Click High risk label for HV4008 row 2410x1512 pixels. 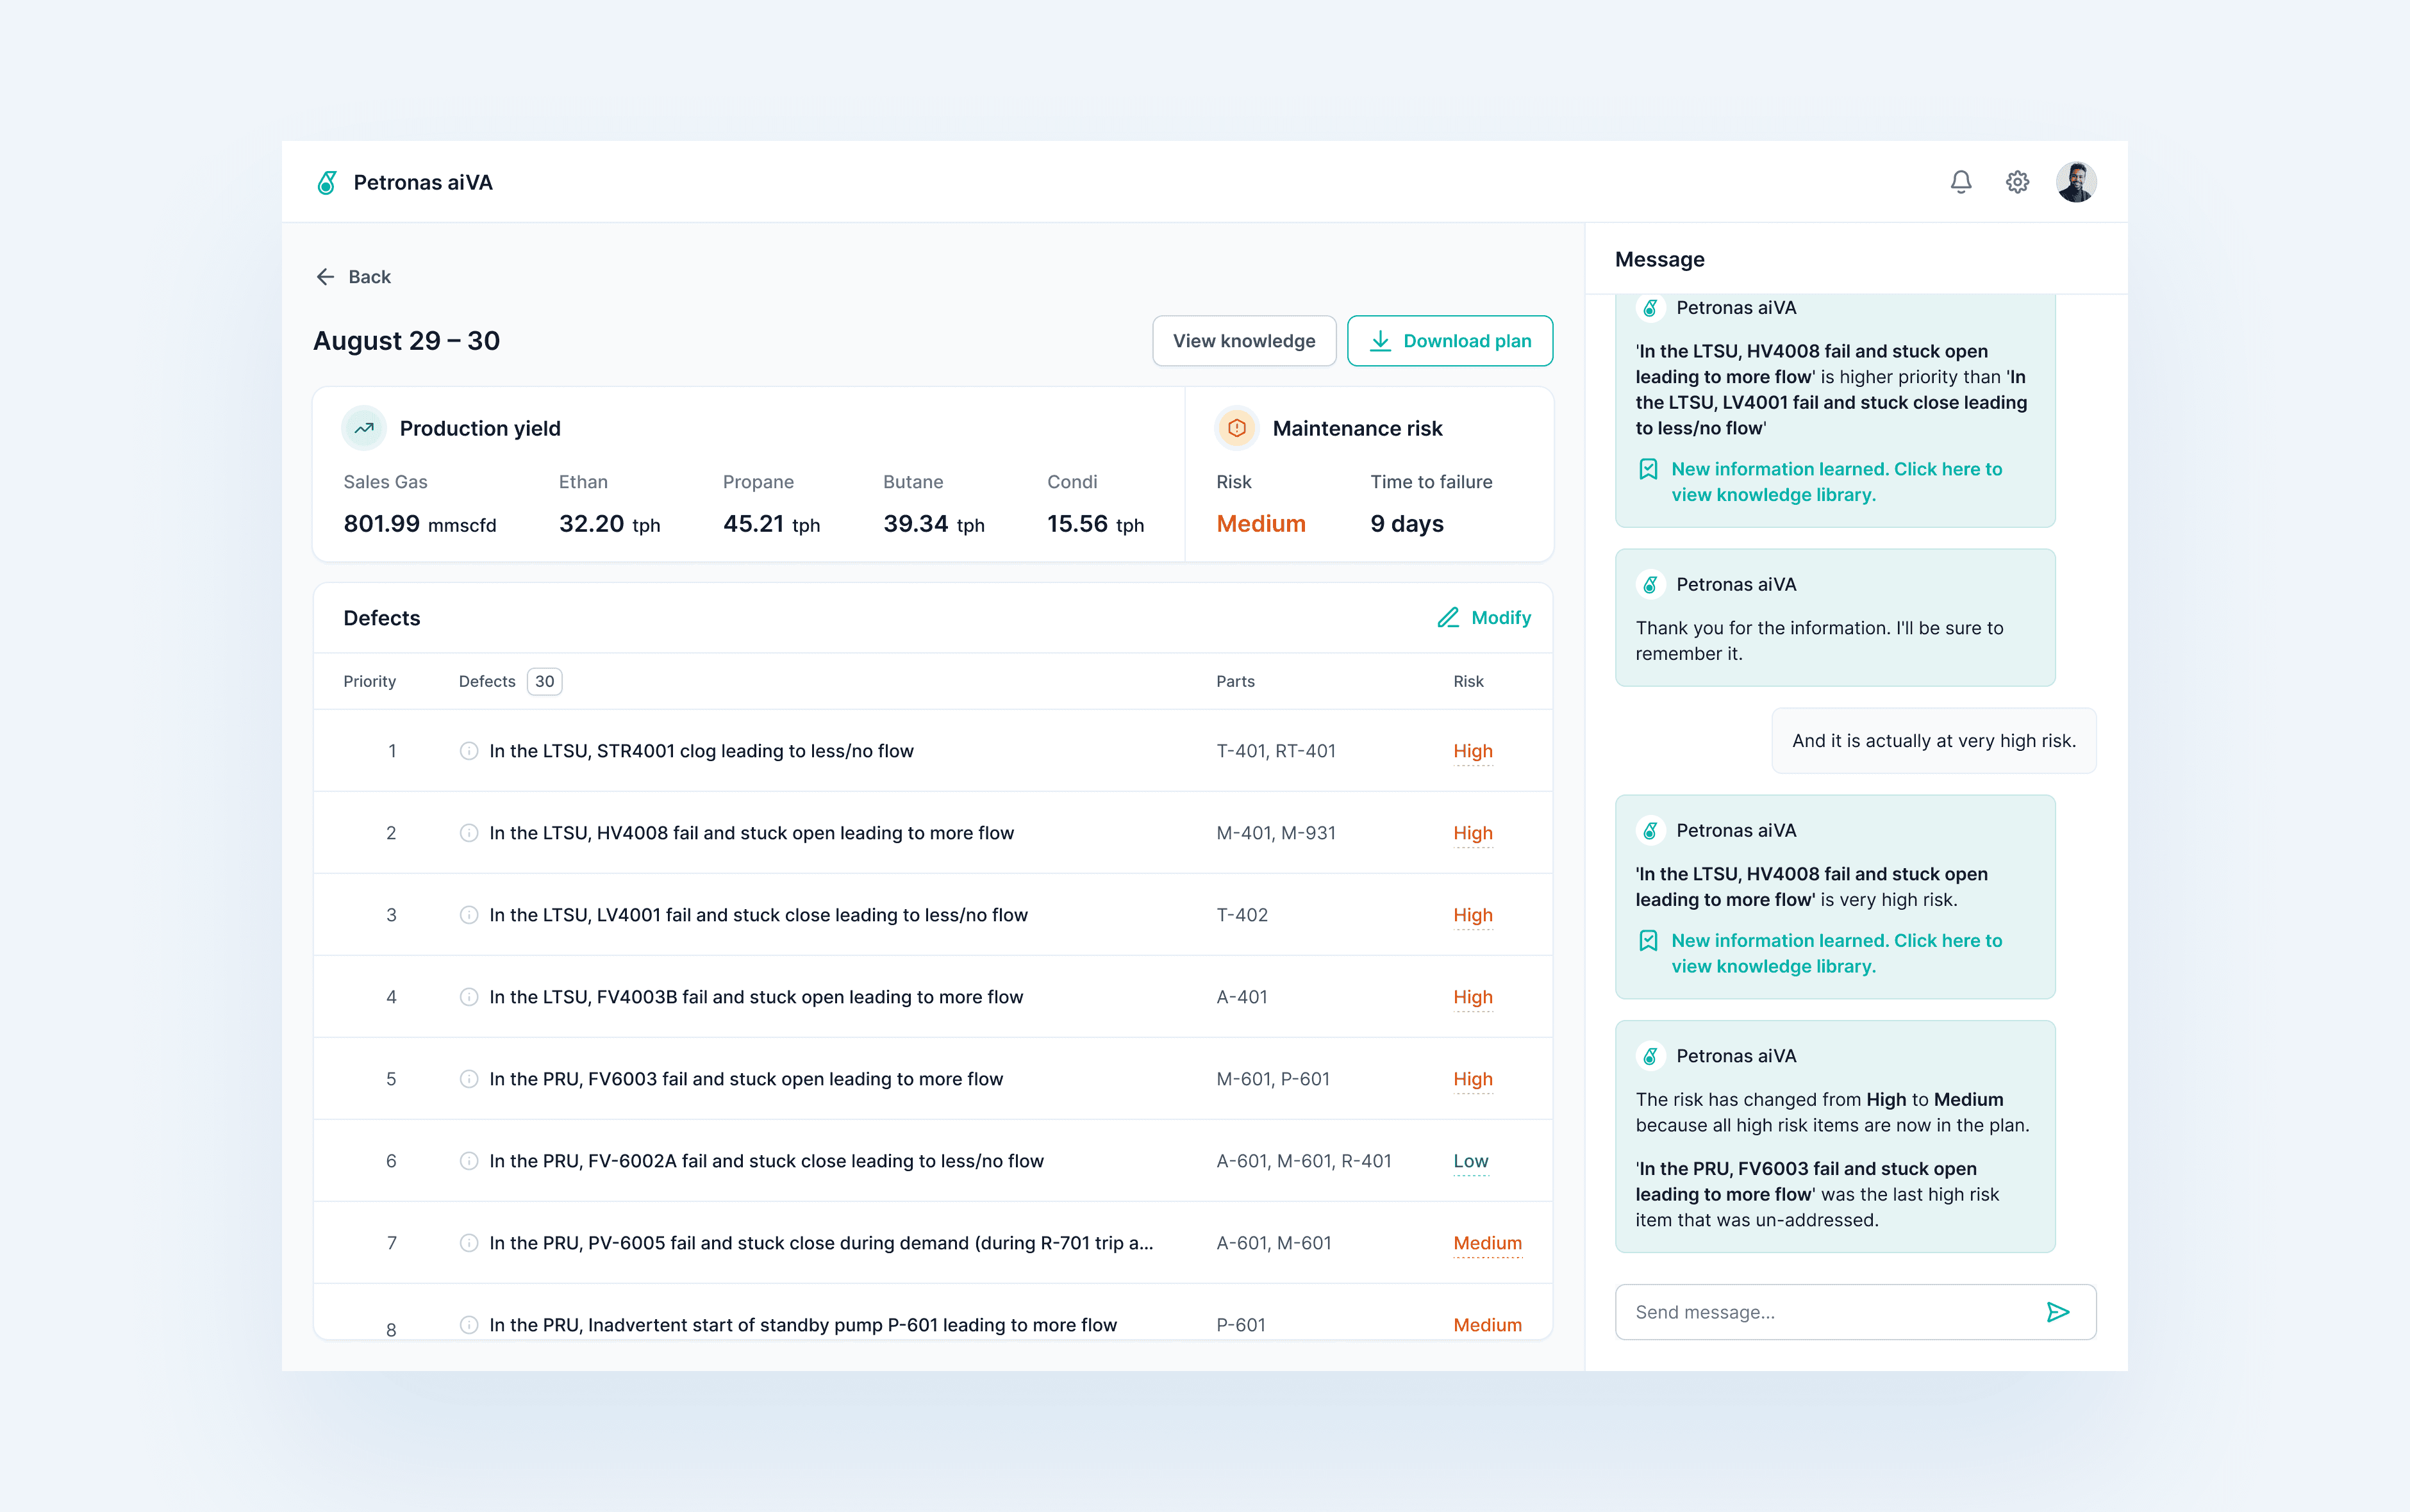(1473, 833)
